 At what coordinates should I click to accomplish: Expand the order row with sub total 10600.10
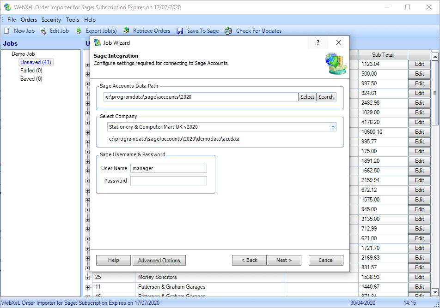tap(87, 132)
